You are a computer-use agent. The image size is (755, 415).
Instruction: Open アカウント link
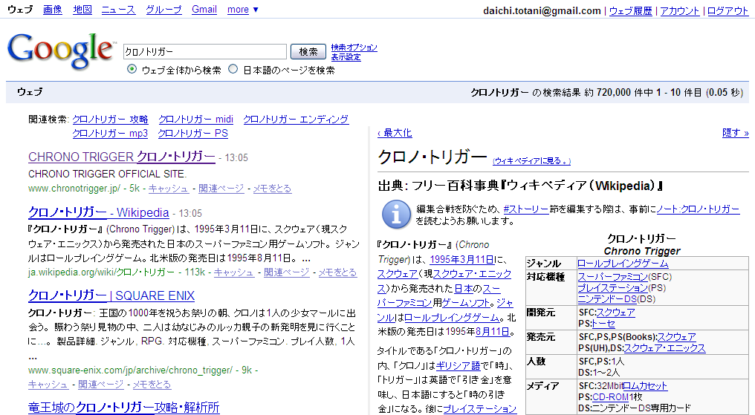click(679, 11)
